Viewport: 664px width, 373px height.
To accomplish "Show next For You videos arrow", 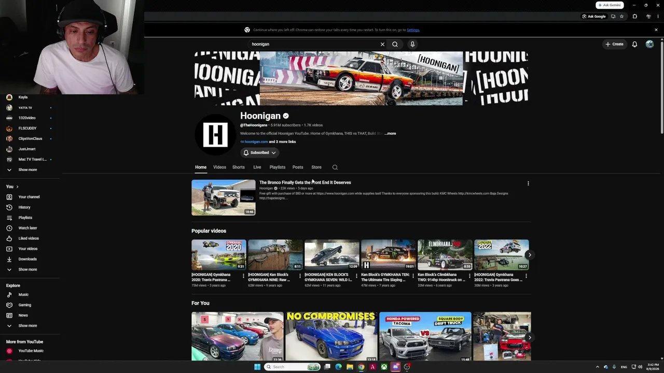I will (529, 338).
